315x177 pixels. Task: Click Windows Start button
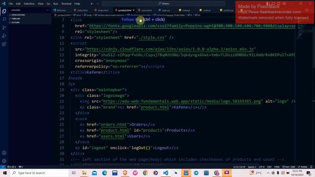5,173
